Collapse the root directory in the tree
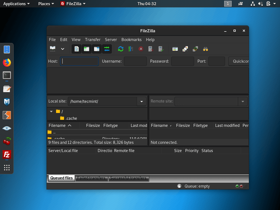This screenshot has width=280, height=210. (x=51, y=112)
